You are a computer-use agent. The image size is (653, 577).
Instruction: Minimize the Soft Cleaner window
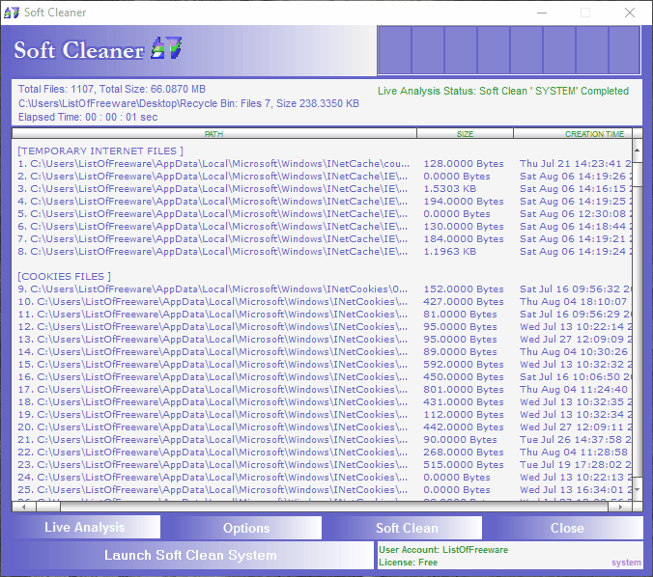pyautogui.click(x=542, y=13)
